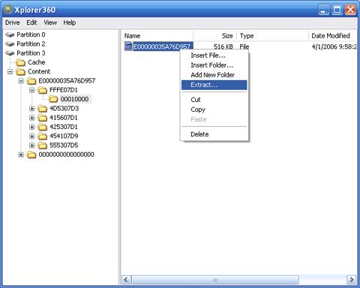Click the 415607D1 folder icon
Image resolution: width=360 pixels, height=288 pixels.
[x=43, y=118]
